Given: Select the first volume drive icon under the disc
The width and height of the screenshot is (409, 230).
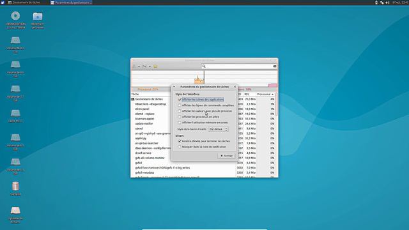Looking at the screenshot, I should point(15,45).
